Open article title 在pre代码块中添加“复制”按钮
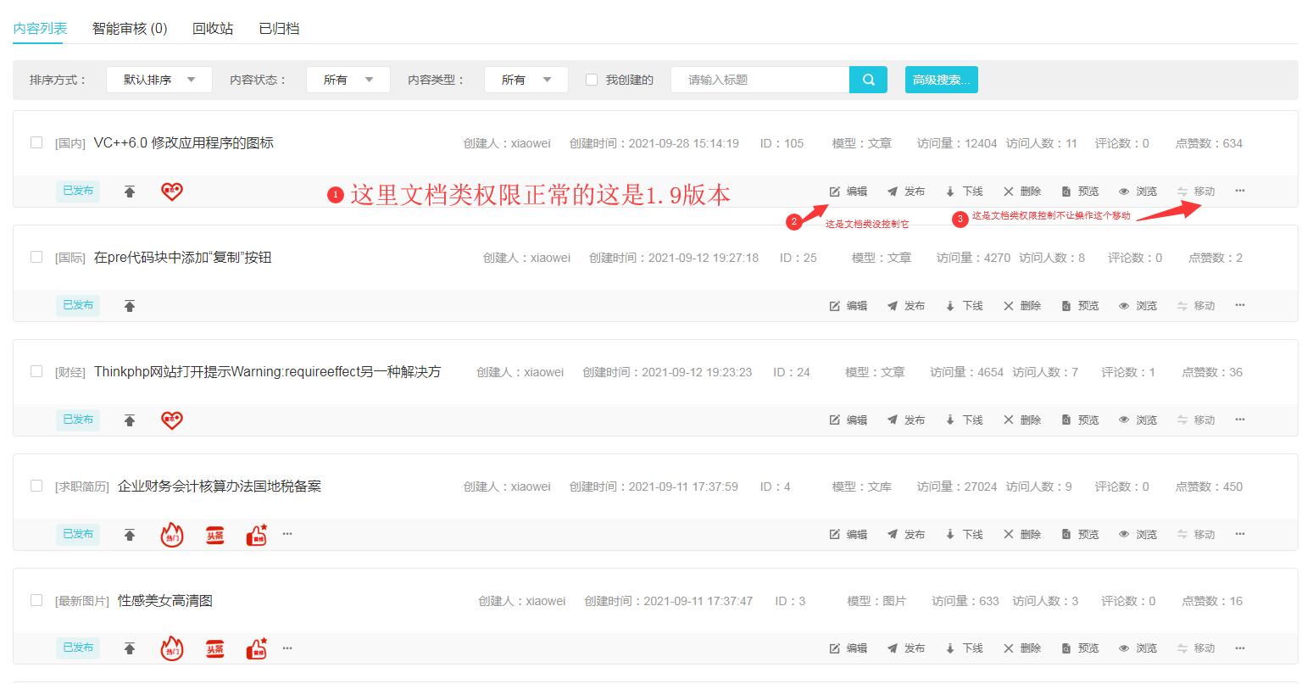Image resolution: width=1313 pixels, height=684 pixels. pos(183,257)
